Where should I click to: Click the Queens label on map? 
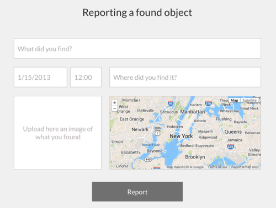coord(233,132)
